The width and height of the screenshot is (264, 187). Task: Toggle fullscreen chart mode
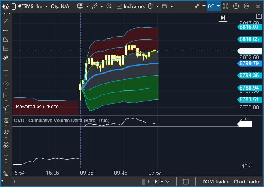point(226,6)
